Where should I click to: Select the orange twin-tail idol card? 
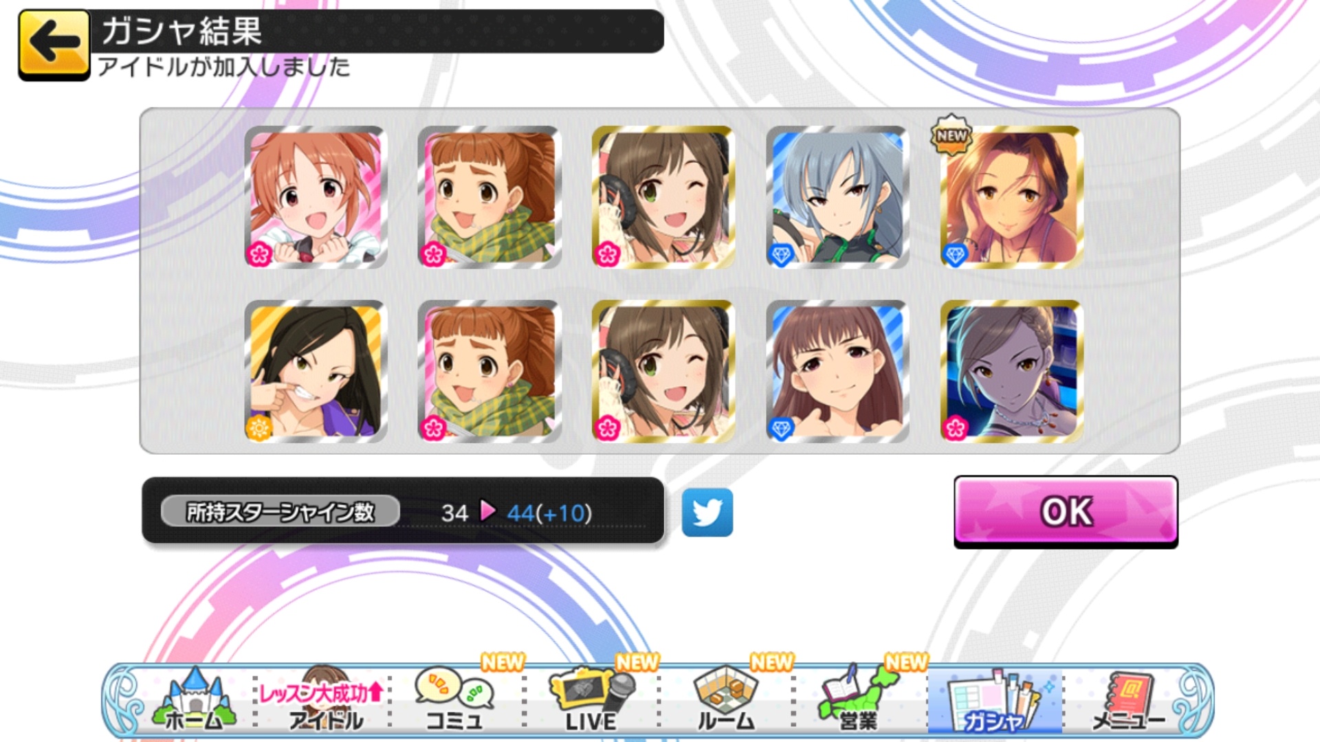[316, 197]
